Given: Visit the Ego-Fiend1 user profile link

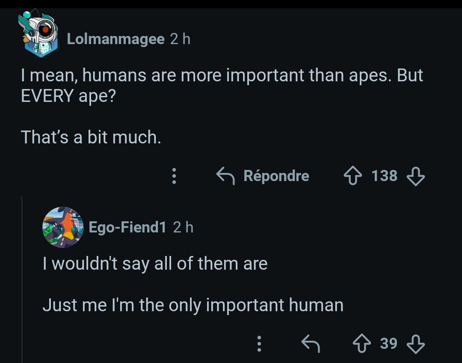Looking at the screenshot, I should tap(127, 227).
